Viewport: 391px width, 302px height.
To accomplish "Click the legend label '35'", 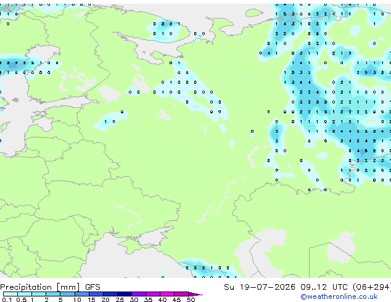I will pos(148,300).
